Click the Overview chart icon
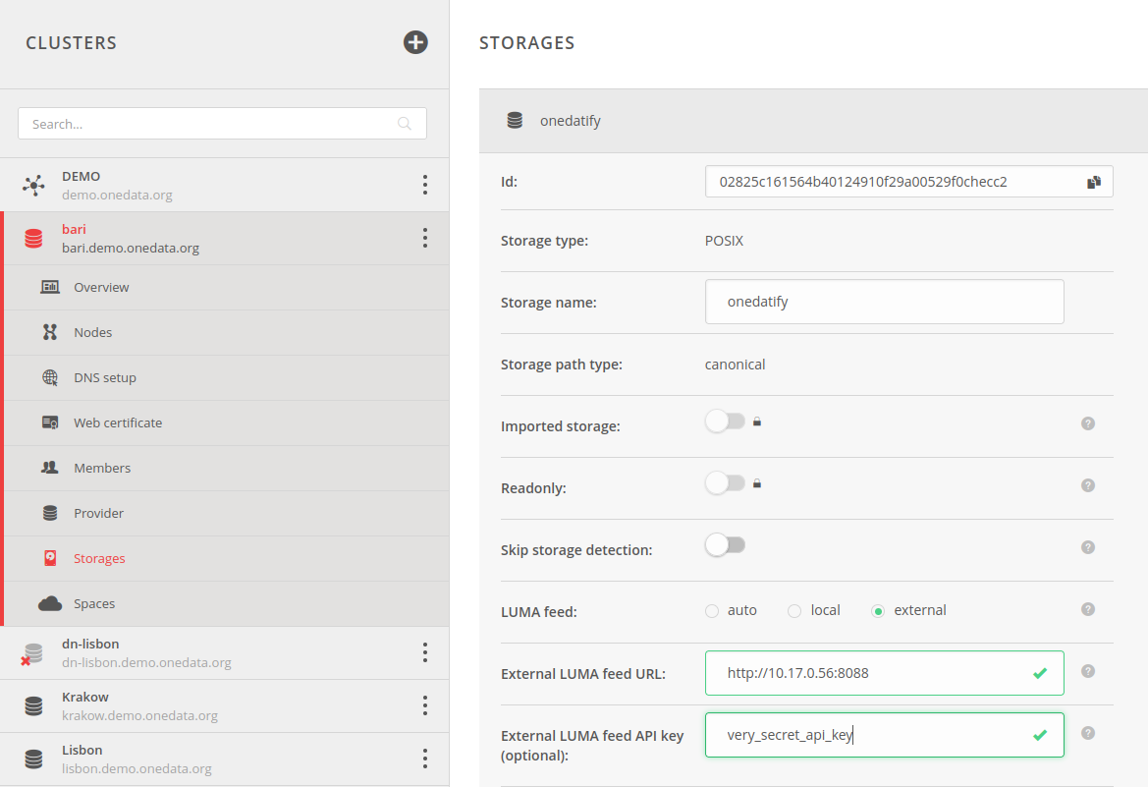1148x787 pixels. [x=50, y=287]
